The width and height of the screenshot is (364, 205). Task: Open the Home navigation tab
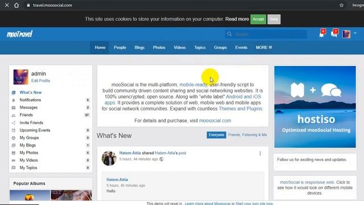point(100,47)
